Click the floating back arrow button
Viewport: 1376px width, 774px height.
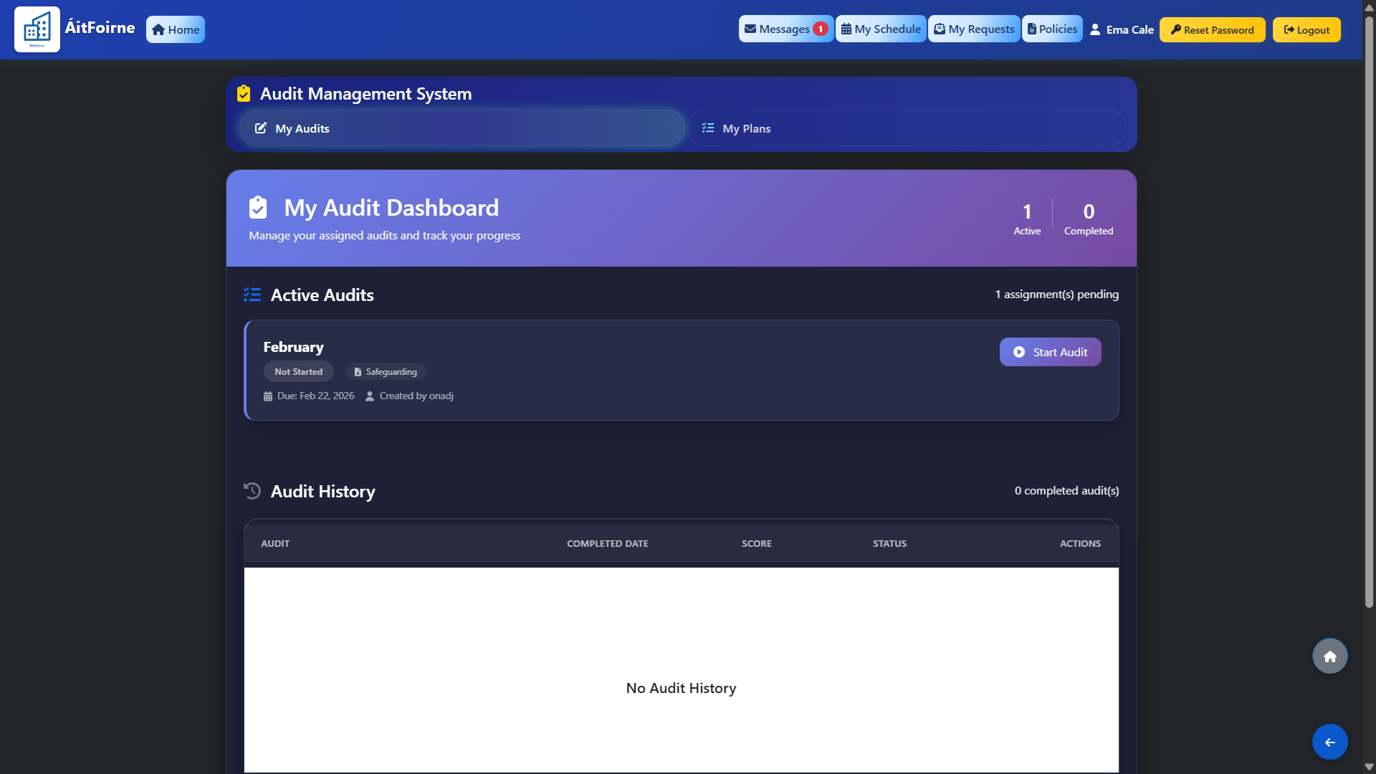1329,742
